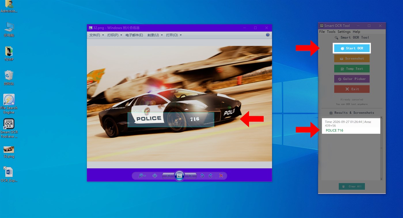Start OCR in Smart OCR Tool
403x218 pixels.
(x=352, y=48)
